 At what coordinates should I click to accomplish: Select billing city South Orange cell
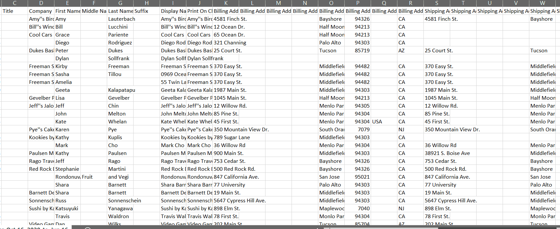pos(331,129)
